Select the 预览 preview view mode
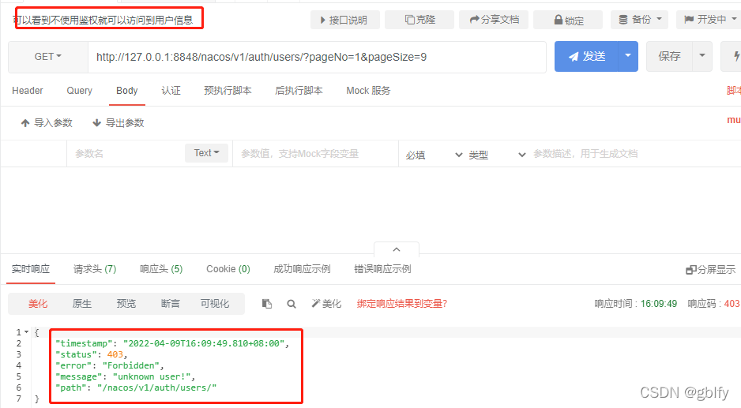The image size is (741, 408). [x=126, y=304]
